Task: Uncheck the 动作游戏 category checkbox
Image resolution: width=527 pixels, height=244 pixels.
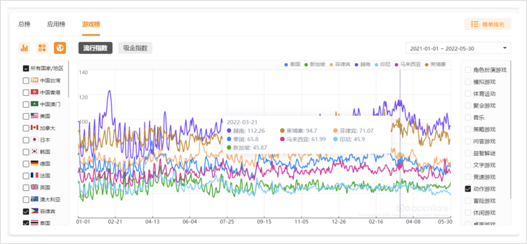Action: 468,189
